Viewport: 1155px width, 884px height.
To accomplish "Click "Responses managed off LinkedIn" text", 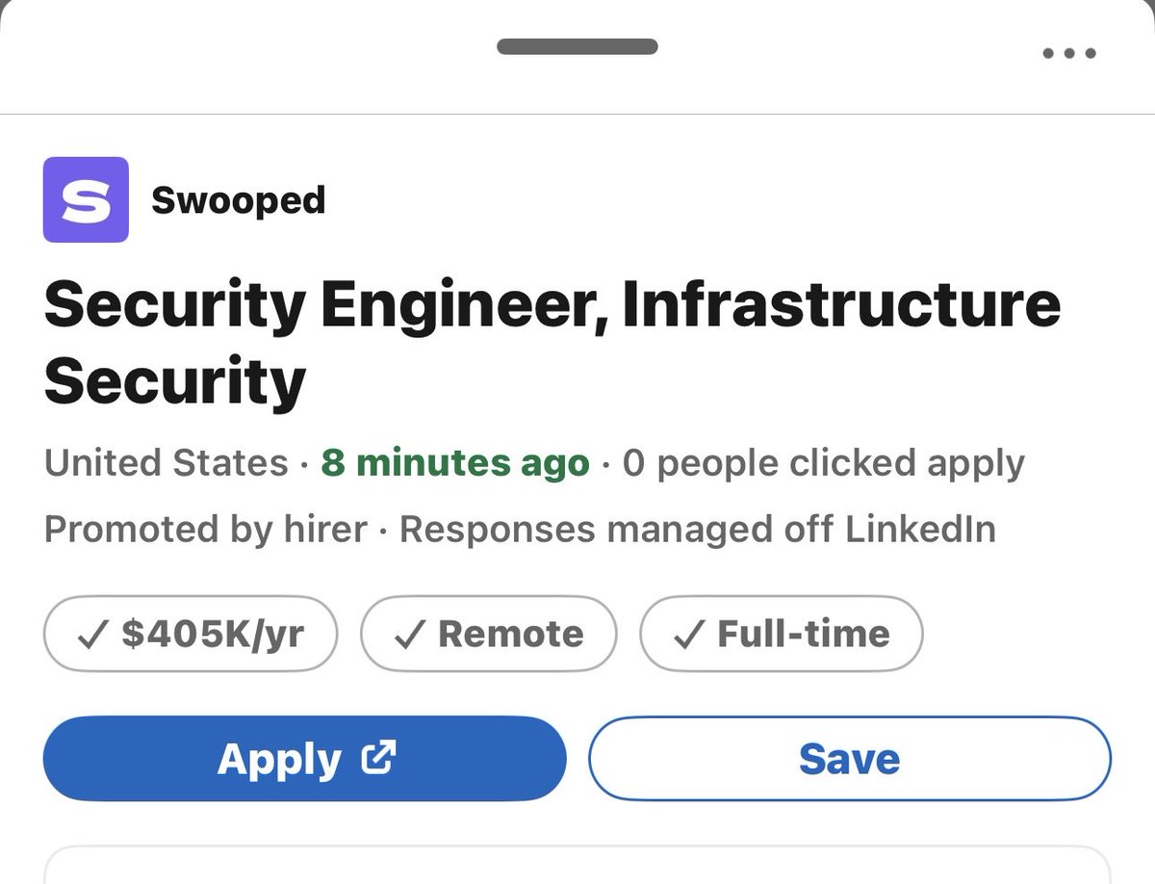I will point(697,529).
